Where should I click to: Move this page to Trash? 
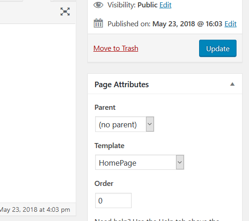click(116, 48)
